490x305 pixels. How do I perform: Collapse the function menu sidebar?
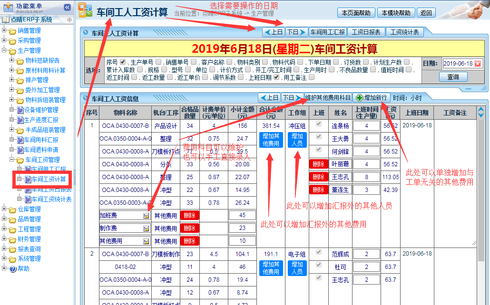pyautogui.click(x=67, y=7)
